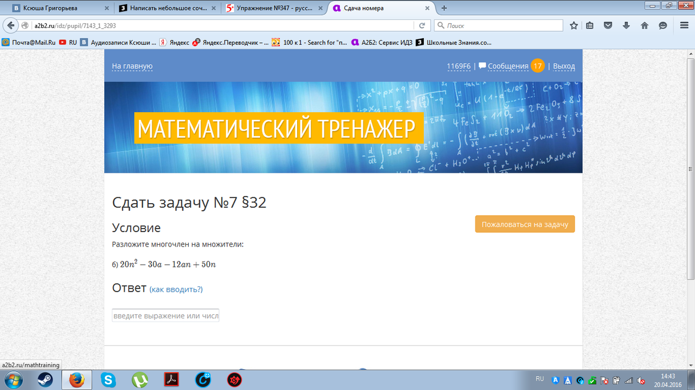Viewport: 695px width, 390px height.
Task: Launch Steam from the taskbar
Action: (x=45, y=380)
